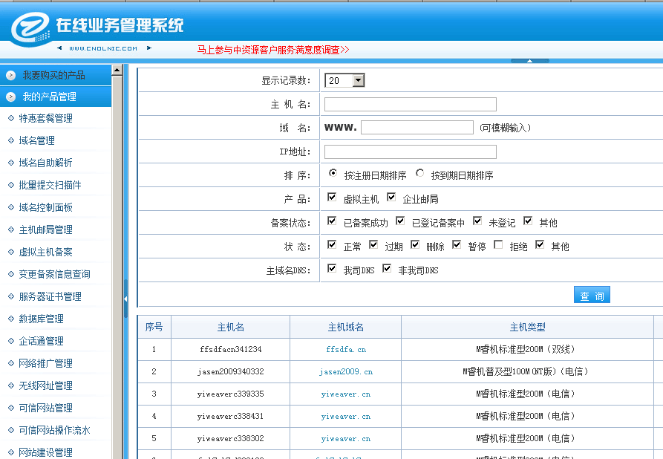Expand 我要购买的产品 section
663x459 pixels.
pyautogui.click(x=53, y=75)
